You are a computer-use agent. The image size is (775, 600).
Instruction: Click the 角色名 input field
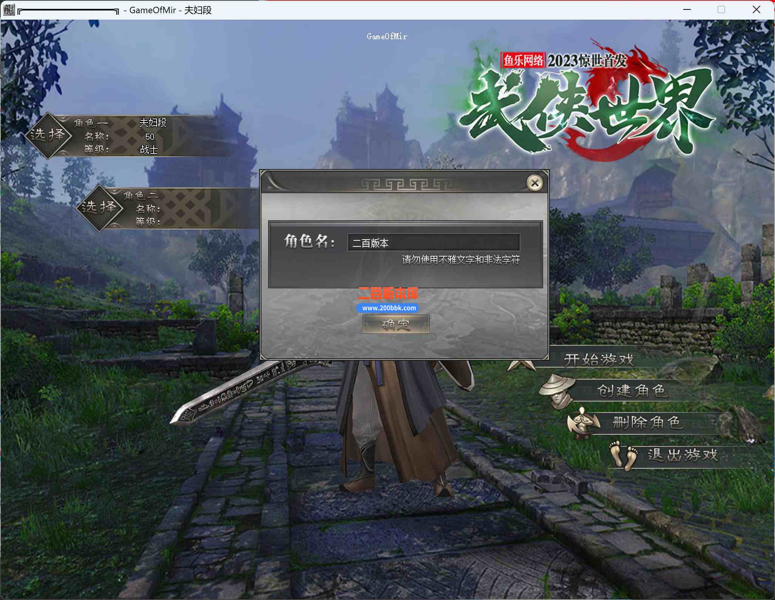[434, 243]
